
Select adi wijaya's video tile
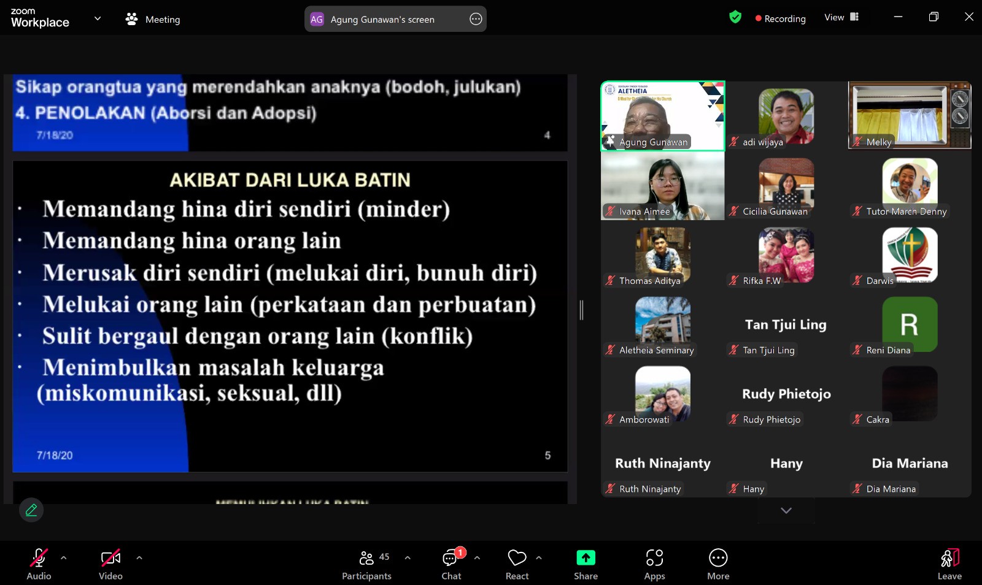[x=786, y=116]
